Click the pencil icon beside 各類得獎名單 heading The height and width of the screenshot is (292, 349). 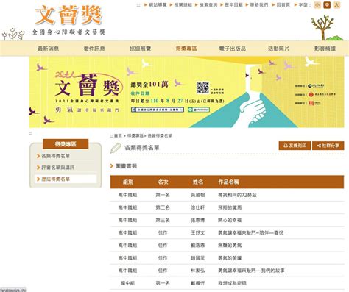click(x=116, y=148)
